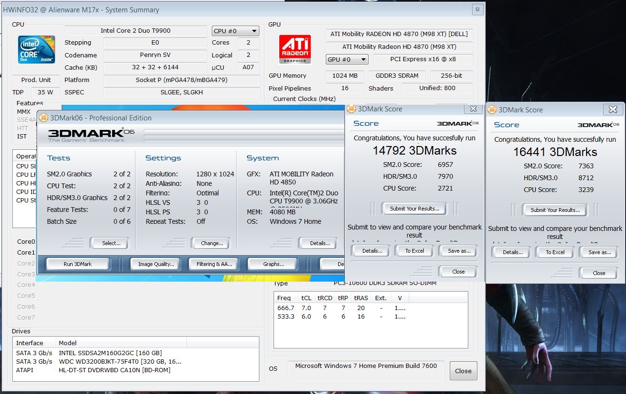Click To Excel in 14792 score window

point(415,251)
